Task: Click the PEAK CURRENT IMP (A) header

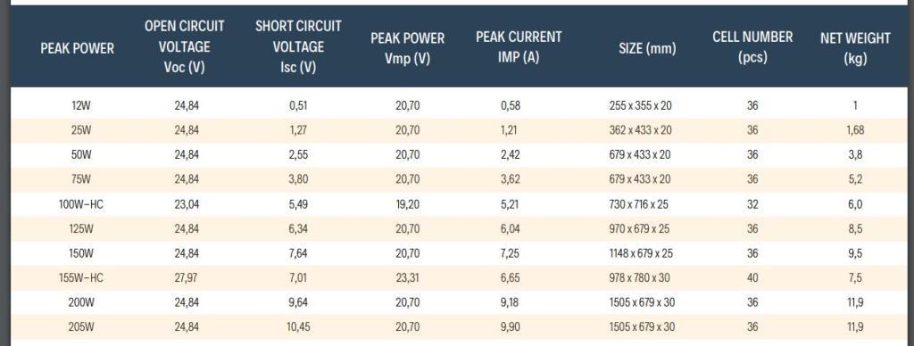Action: tap(519, 47)
